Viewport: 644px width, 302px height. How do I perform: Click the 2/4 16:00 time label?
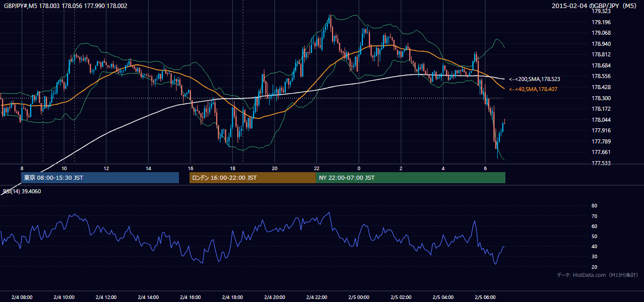pyautogui.click(x=190, y=297)
